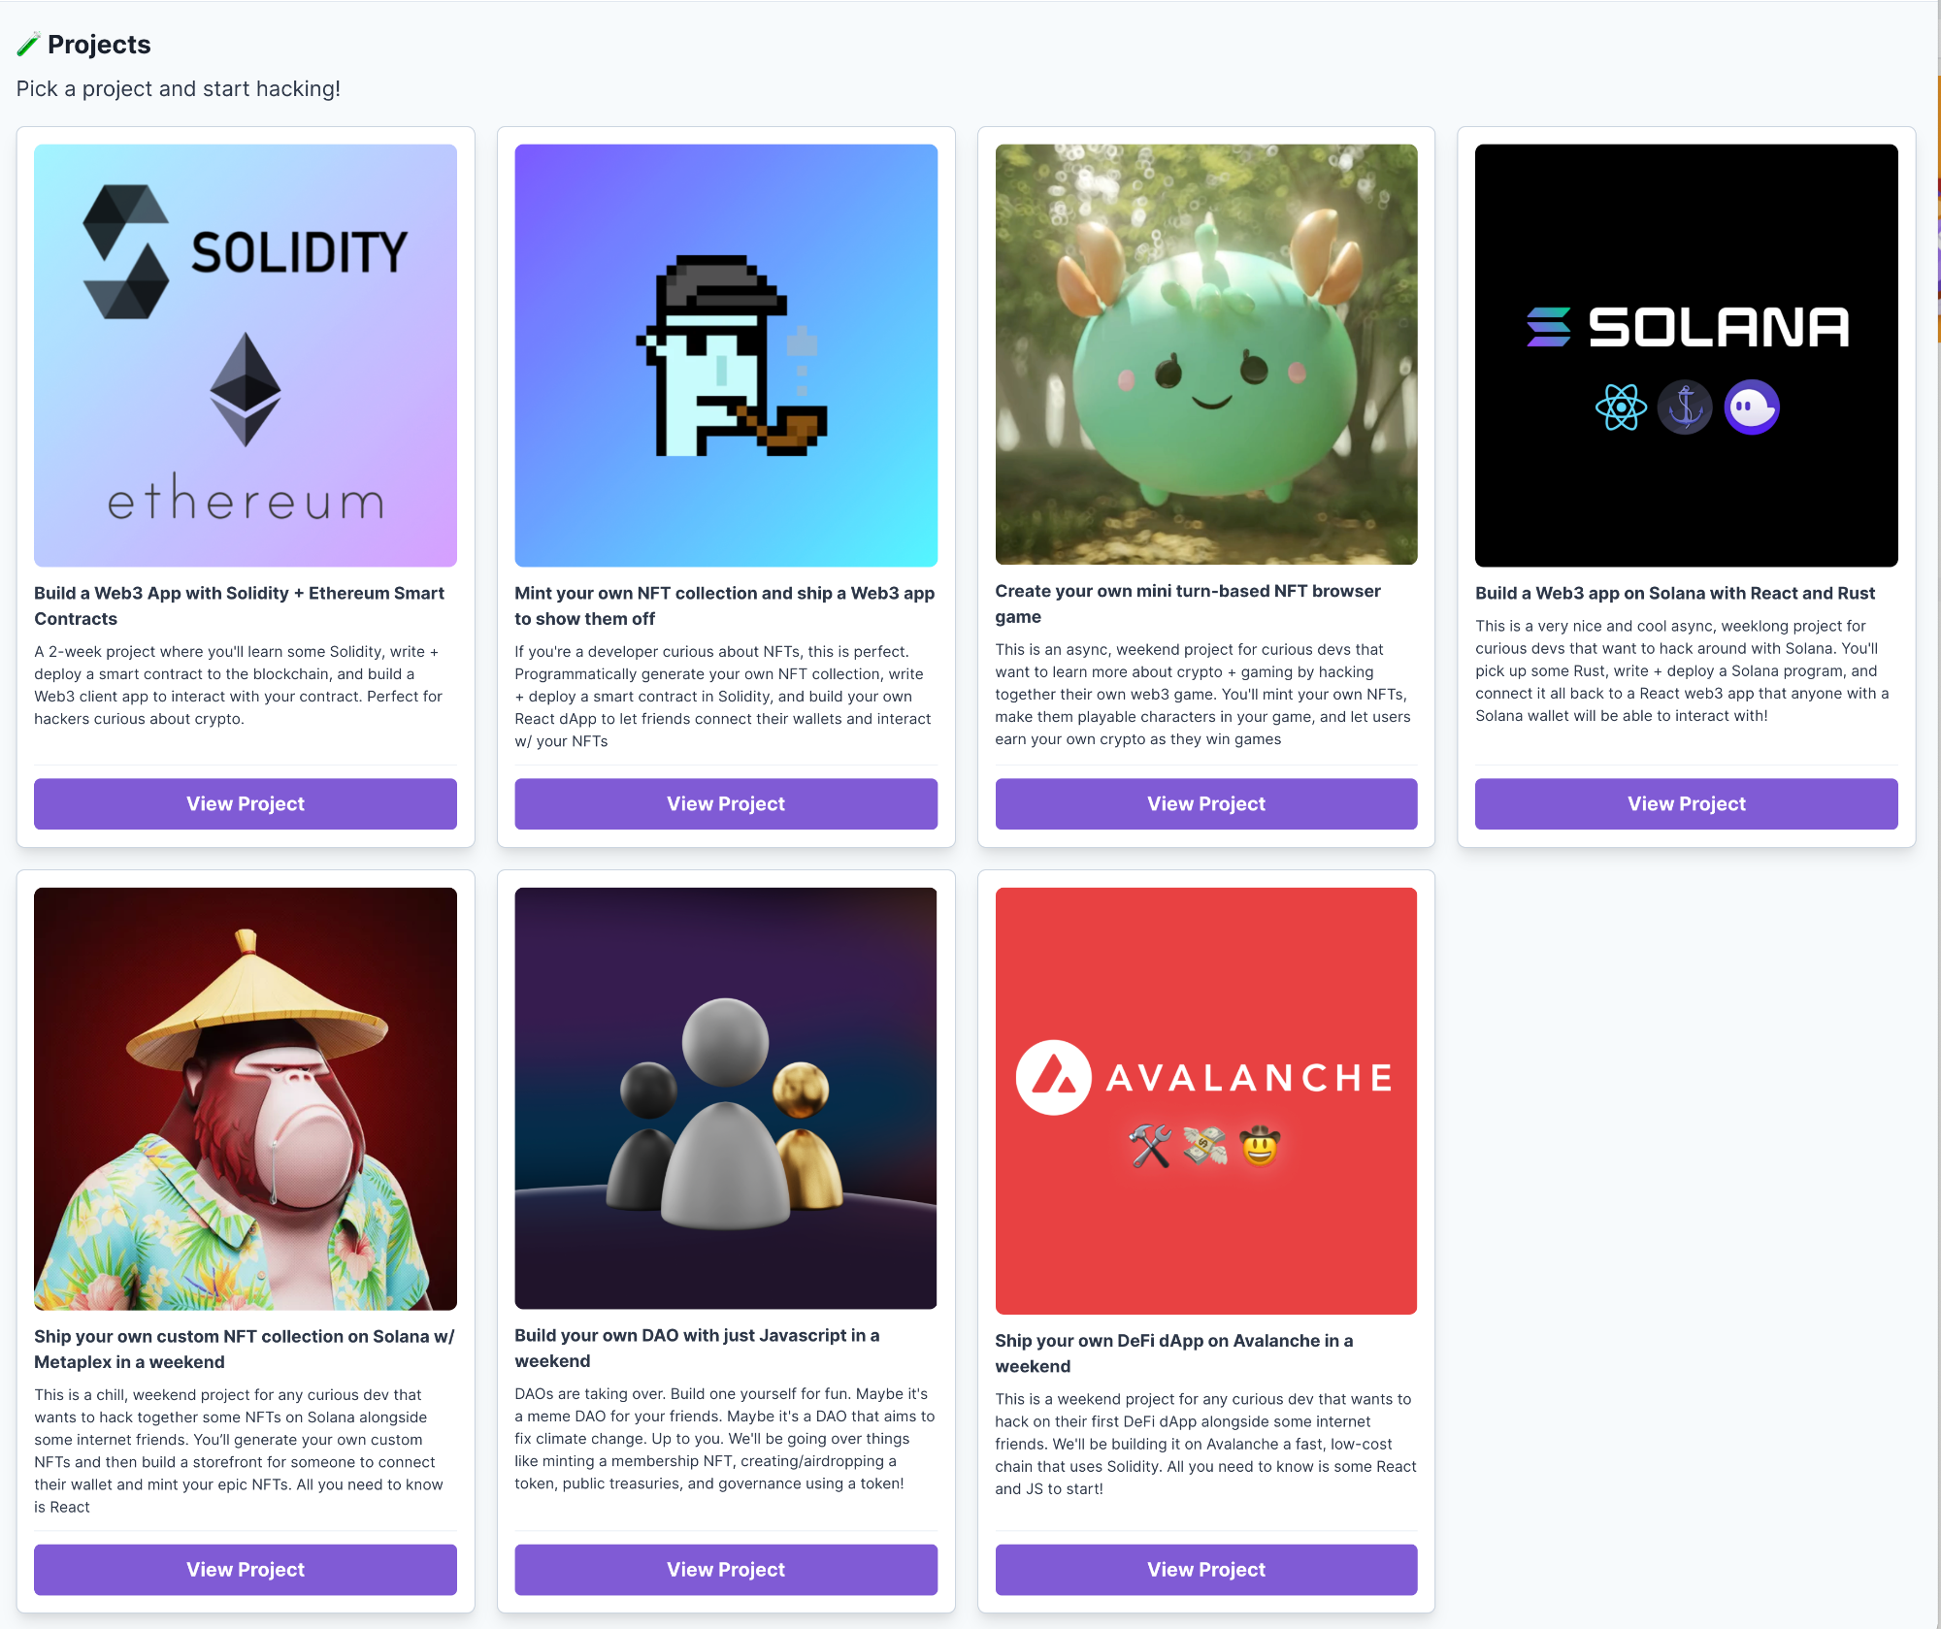Click the pixel punk NFT thumbnail
1941x1629 pixels.
coord(725,355)
